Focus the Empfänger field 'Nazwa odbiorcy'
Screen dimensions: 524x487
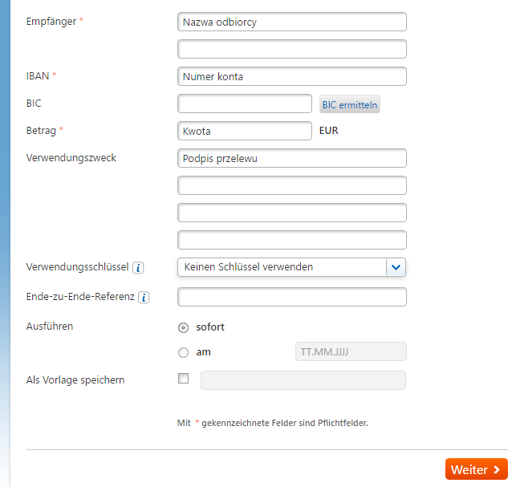[292, 22]
